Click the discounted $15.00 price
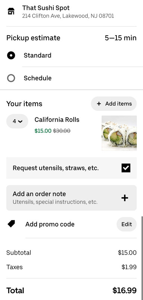 pyautogui.click(x=43, y=131)
